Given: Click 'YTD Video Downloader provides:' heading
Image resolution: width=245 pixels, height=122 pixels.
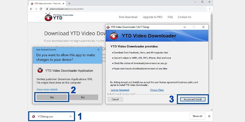Looking at the screenshot, I should 134,46.
